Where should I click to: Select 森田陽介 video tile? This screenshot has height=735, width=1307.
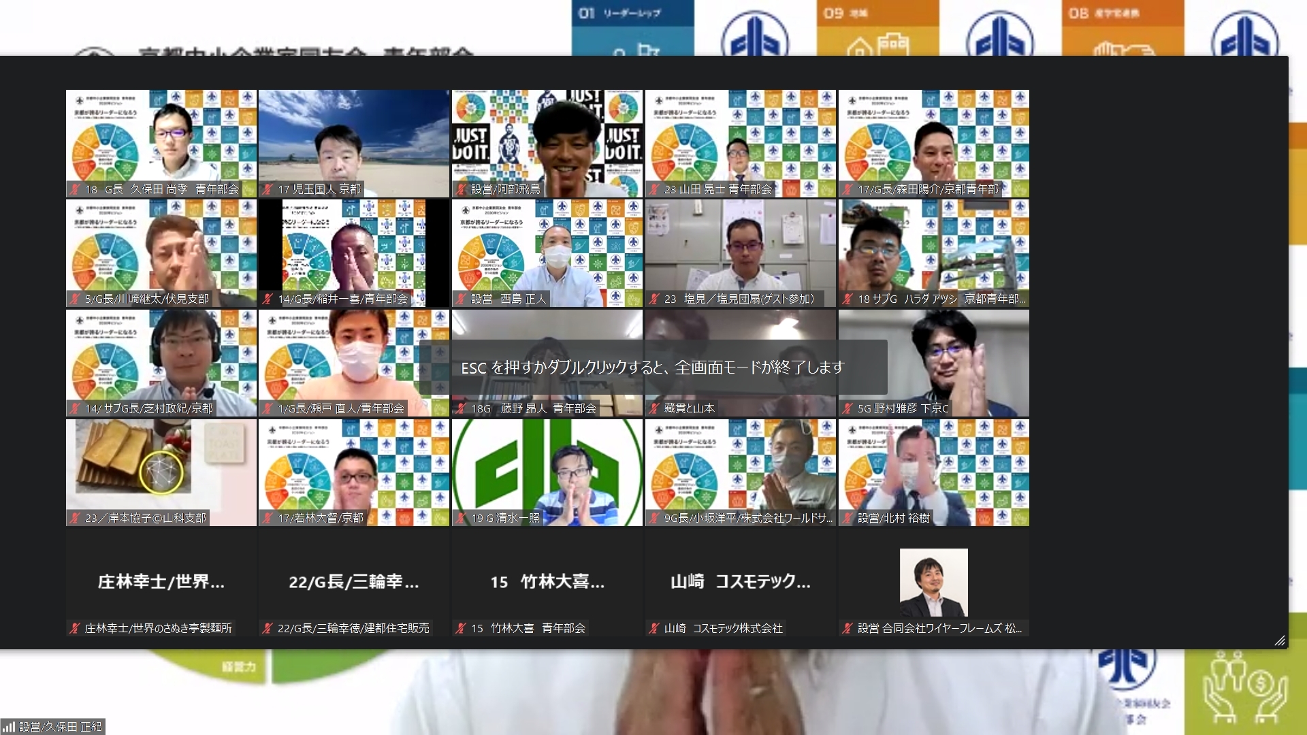(934, 144)
